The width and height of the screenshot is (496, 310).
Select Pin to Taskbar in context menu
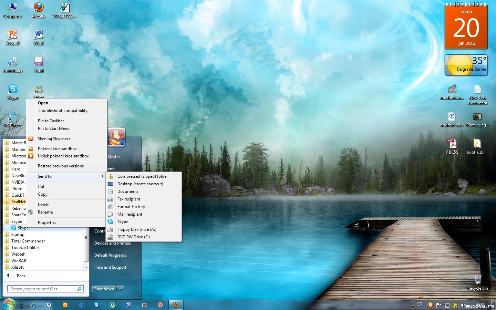tap(51, 121)
